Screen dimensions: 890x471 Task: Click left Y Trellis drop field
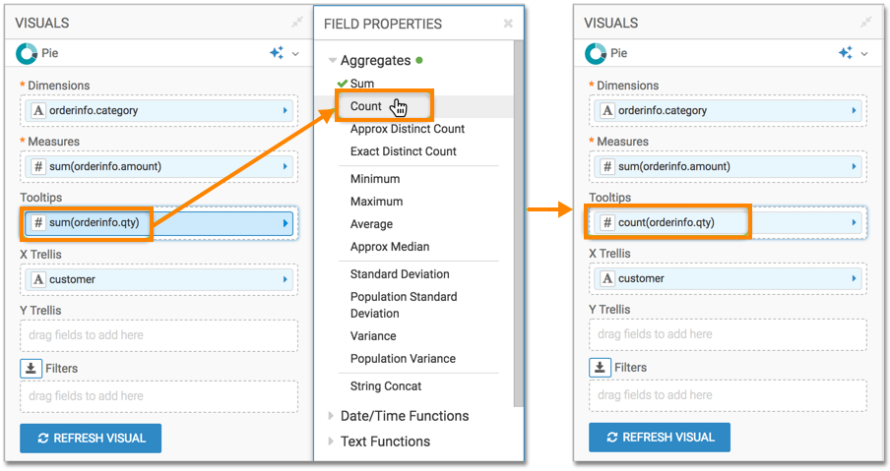click(159, 335)
